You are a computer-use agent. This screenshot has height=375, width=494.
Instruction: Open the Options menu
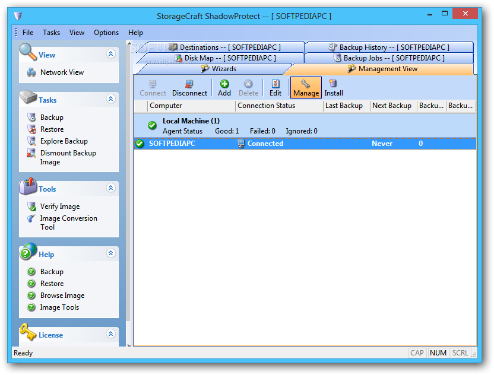pos(106,33)
